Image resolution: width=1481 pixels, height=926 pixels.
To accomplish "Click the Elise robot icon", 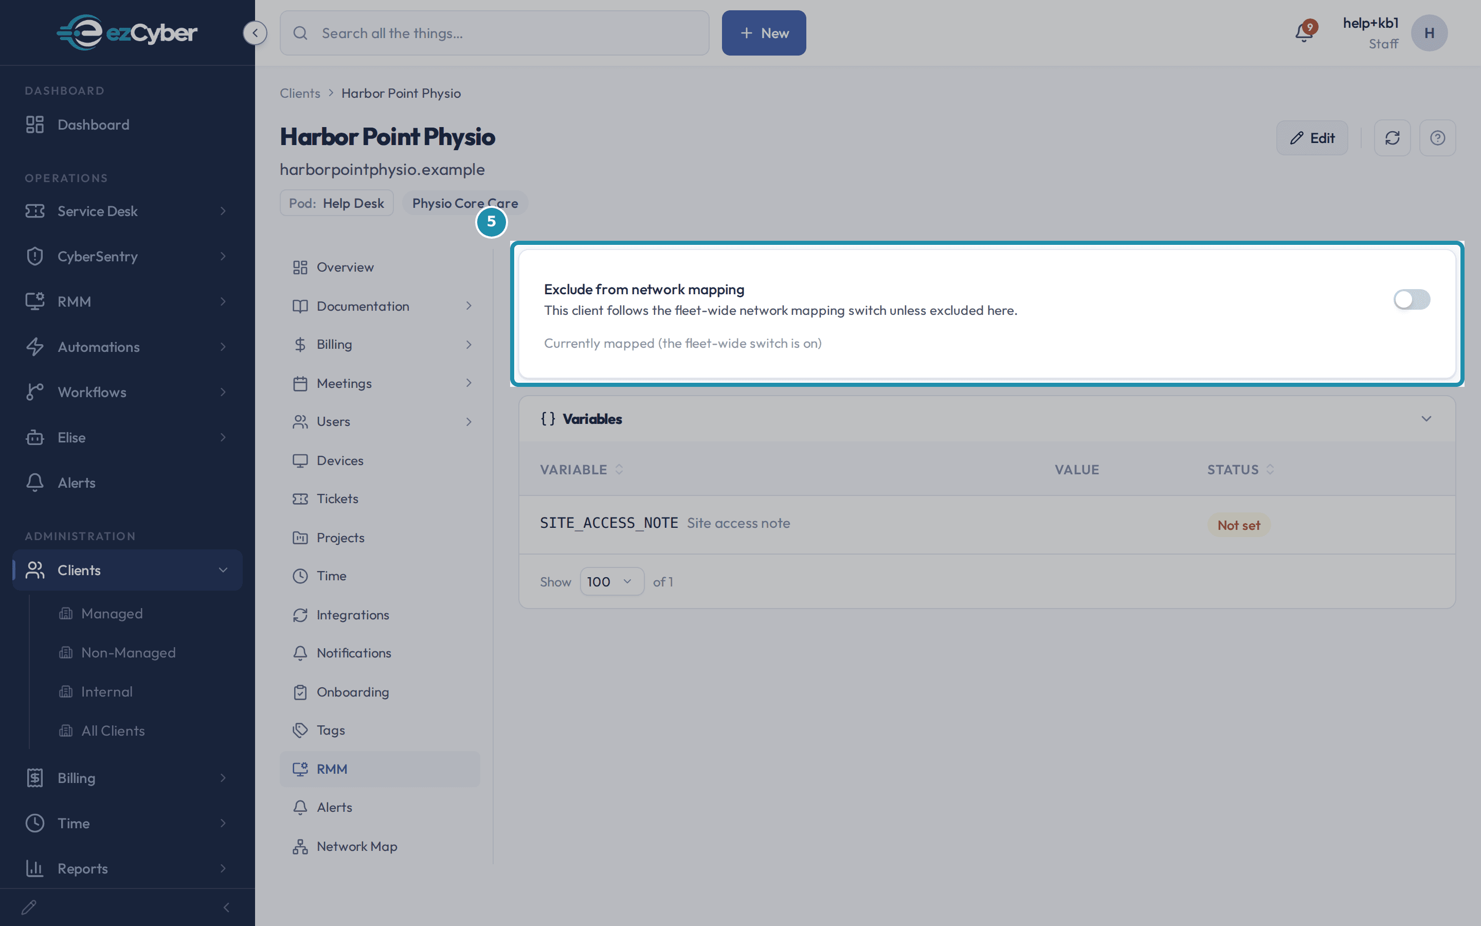I will (x=35, y=437).
